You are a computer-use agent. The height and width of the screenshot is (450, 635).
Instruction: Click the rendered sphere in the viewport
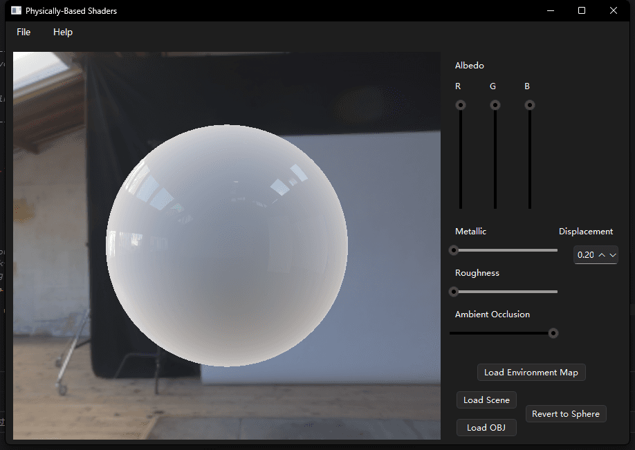click(227, 245)
